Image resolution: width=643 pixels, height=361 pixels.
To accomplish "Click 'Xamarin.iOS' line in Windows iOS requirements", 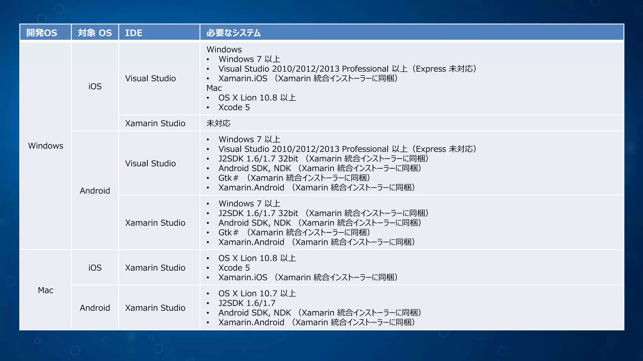I will (308, 78).
